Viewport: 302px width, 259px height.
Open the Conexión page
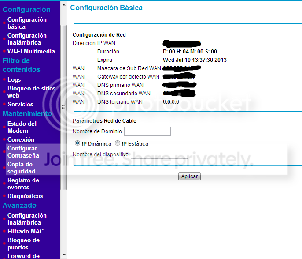click(x=21, y=140)
